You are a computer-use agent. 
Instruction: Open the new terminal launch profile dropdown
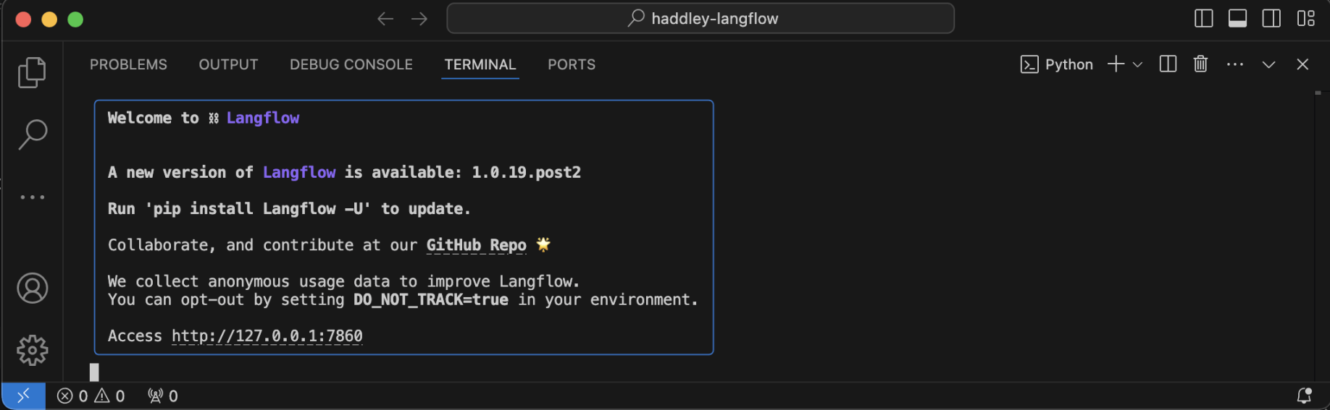pyautogui.click(x=1137, y=64)
